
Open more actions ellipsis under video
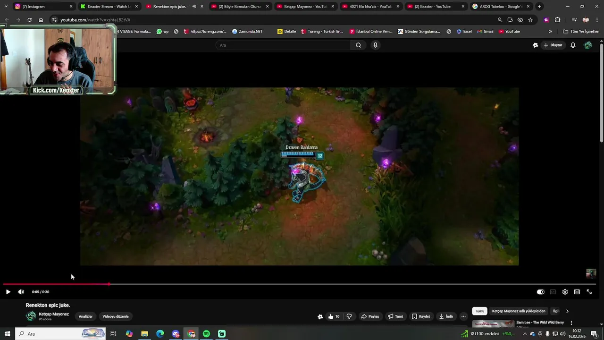pyautogui.click(x=463, y=316)
